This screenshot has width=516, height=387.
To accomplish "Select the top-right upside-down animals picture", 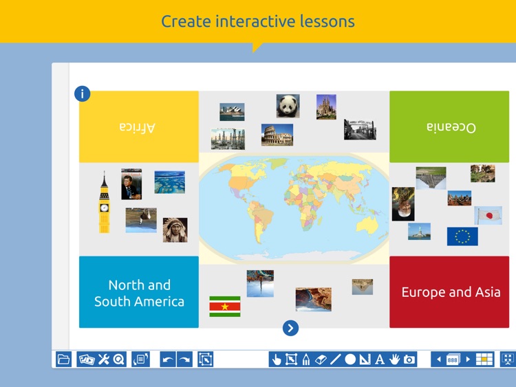I will pos(483,173).
